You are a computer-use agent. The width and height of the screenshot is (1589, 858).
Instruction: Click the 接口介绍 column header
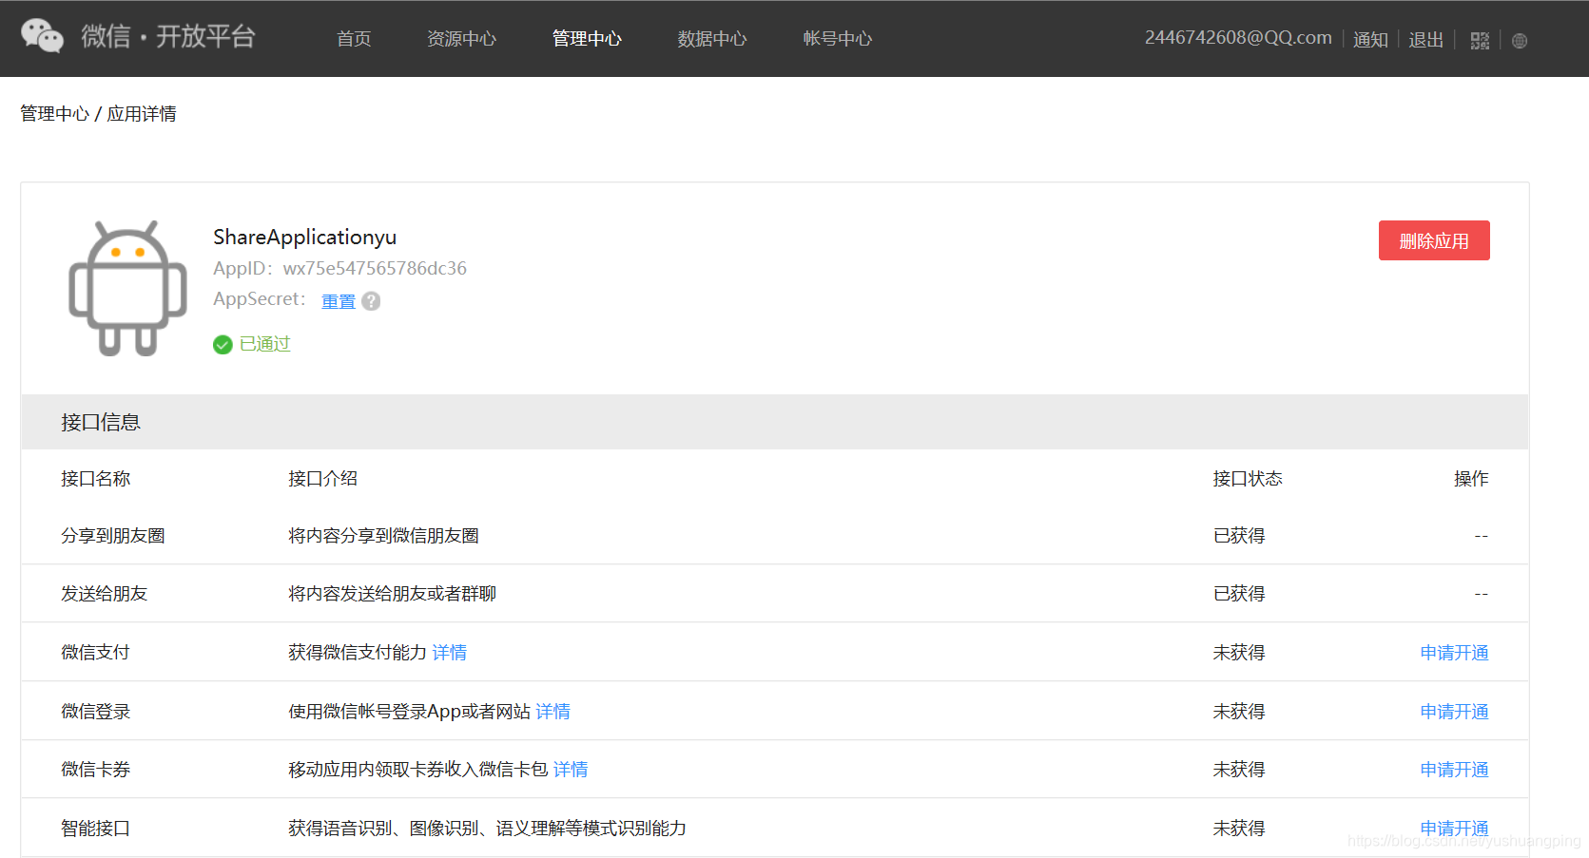(x=322, y=479)
